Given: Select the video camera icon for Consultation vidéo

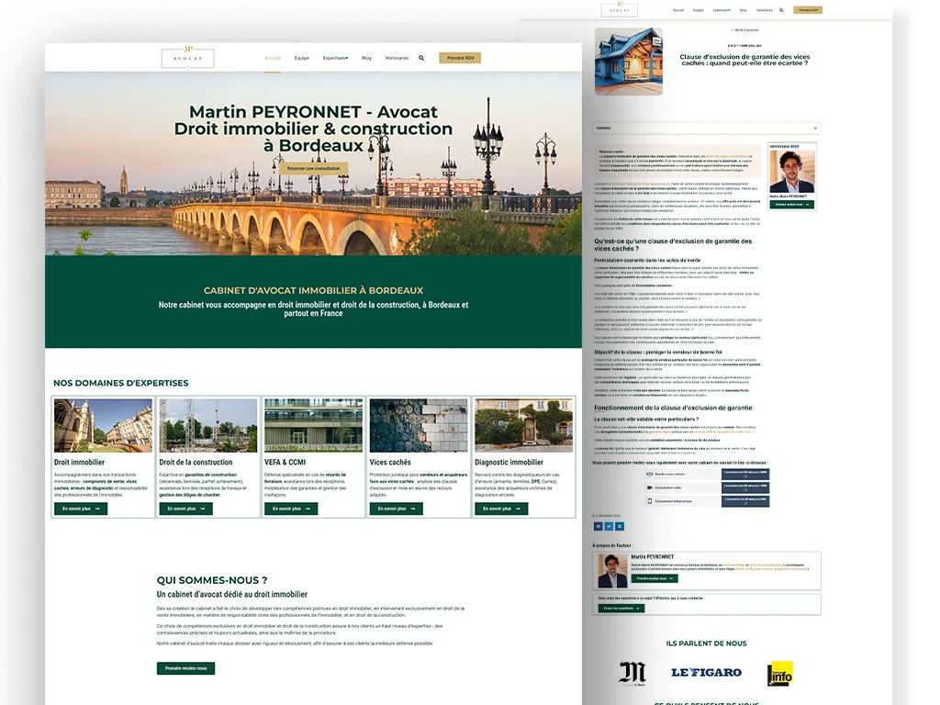Looking at the screenshot, I should [x=649, y=487].
